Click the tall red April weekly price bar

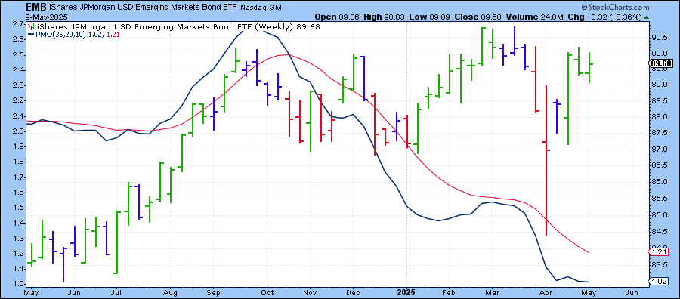546,160
